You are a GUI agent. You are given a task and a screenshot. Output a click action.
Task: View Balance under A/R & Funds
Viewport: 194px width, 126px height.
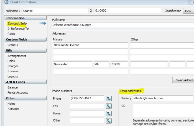[x=12, y=87]
